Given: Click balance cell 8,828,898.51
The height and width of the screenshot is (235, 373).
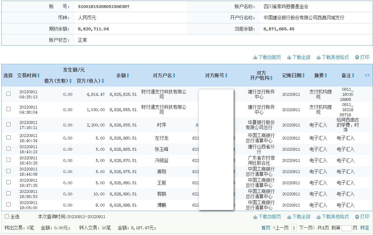Looking at the screenshot, I should point(123,205).
